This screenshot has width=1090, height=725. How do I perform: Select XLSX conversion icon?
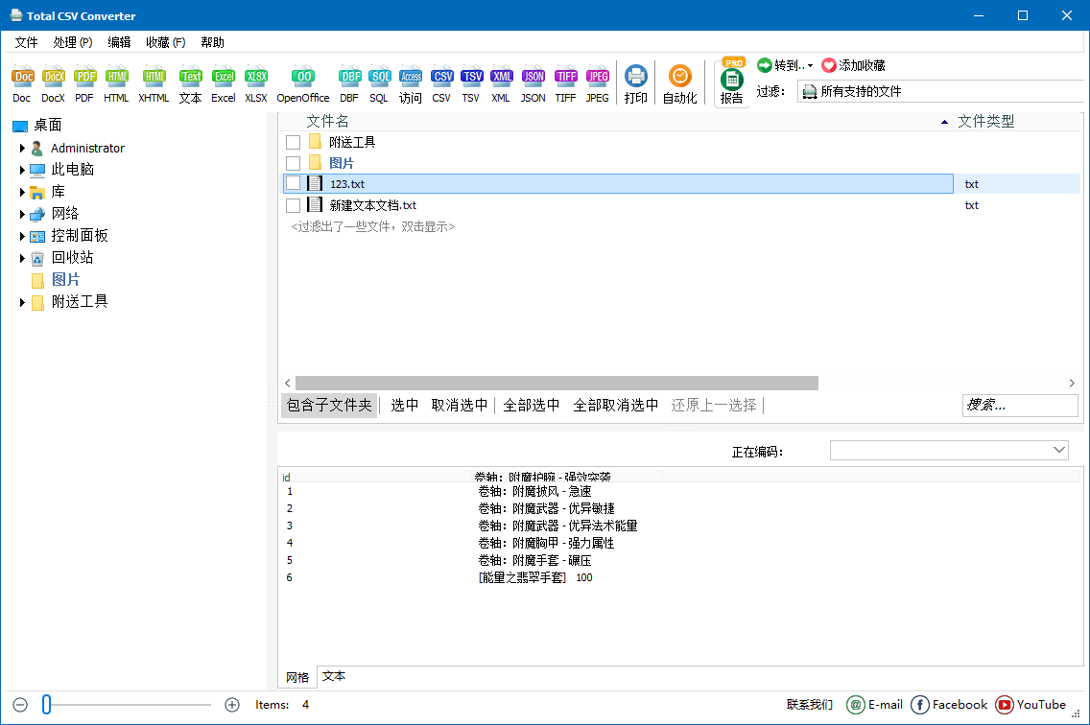(x=256, y=84)
